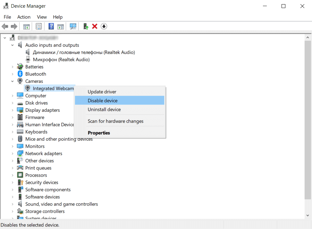This screenshot has width=312, height=229.
Task: Minimize the Device Manager window
Action: pos(265,6)
